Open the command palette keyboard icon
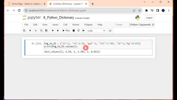The width and height of the screenshot is (177, 100). click(x=110, y=31)
